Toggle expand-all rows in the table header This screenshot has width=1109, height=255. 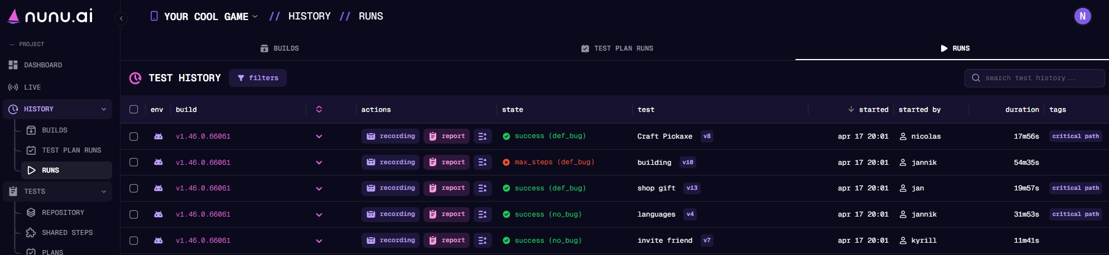click(x=319, y=110)
